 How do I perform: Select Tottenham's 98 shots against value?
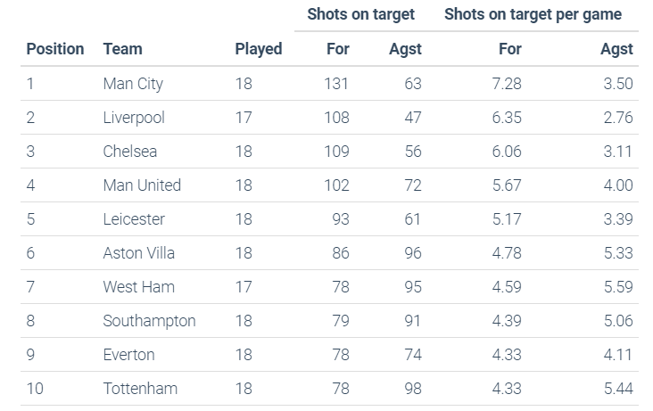[413, 389]
